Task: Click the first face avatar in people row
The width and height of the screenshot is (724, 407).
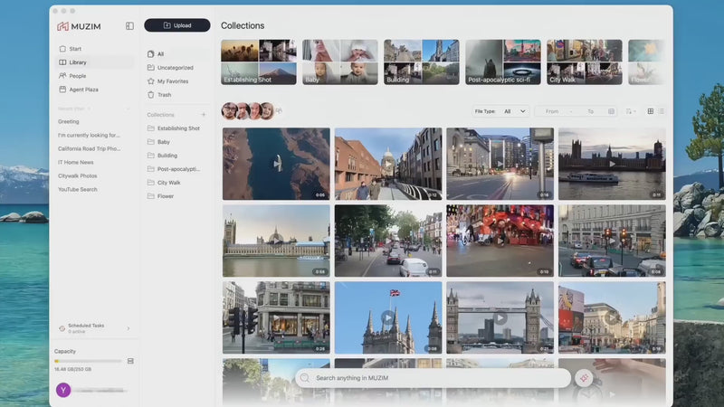Action: click(230, 111)
